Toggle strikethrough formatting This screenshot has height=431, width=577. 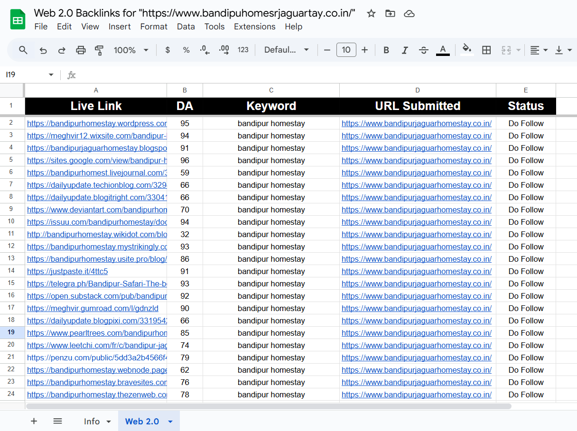coord(424,50)
